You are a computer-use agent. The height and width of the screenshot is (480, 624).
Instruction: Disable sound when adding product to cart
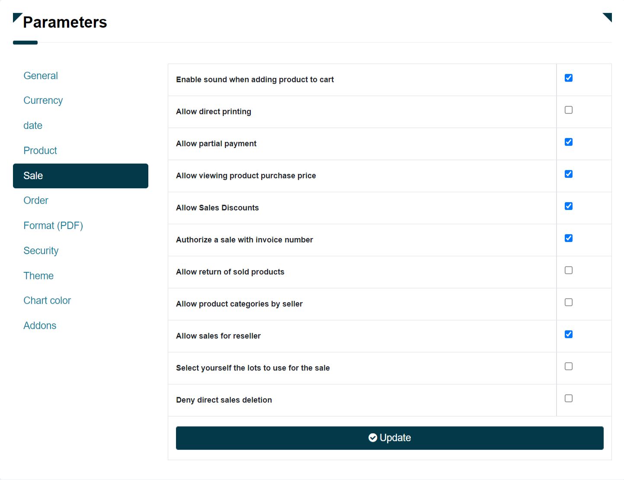click(x=569, y=78)
